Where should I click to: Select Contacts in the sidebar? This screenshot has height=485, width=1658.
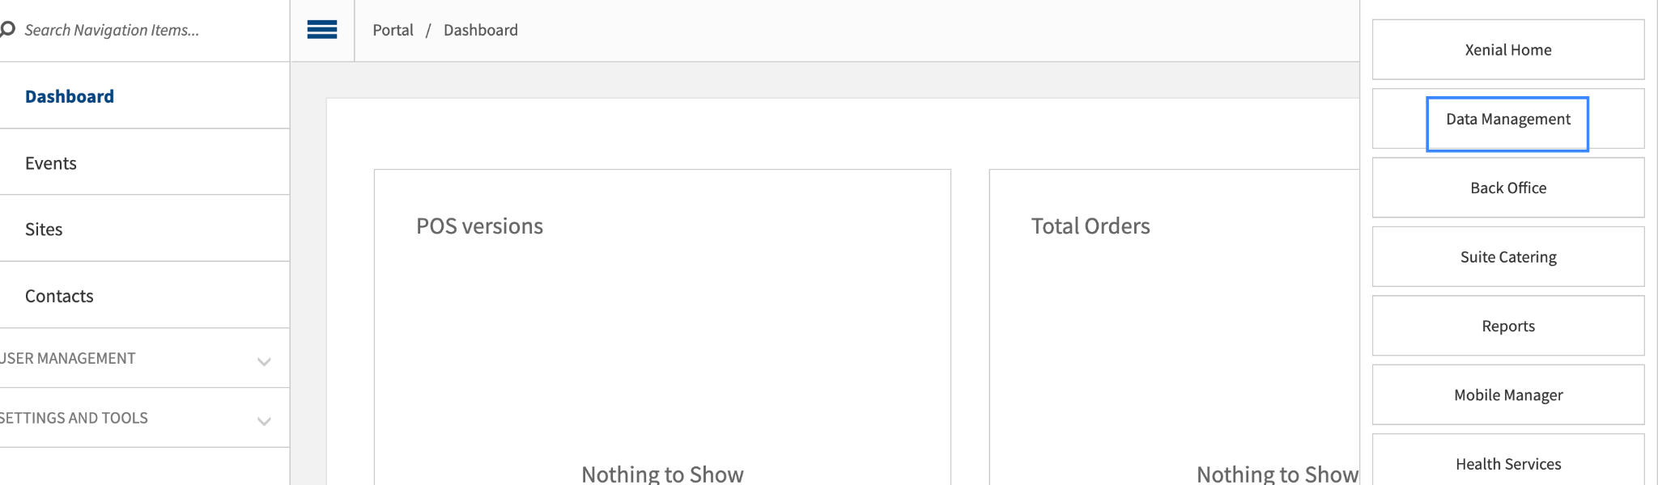(x=59, y=296)
